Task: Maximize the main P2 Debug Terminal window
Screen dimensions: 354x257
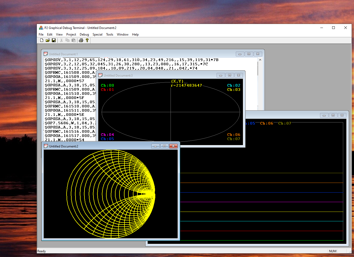Action: (333, 28)
